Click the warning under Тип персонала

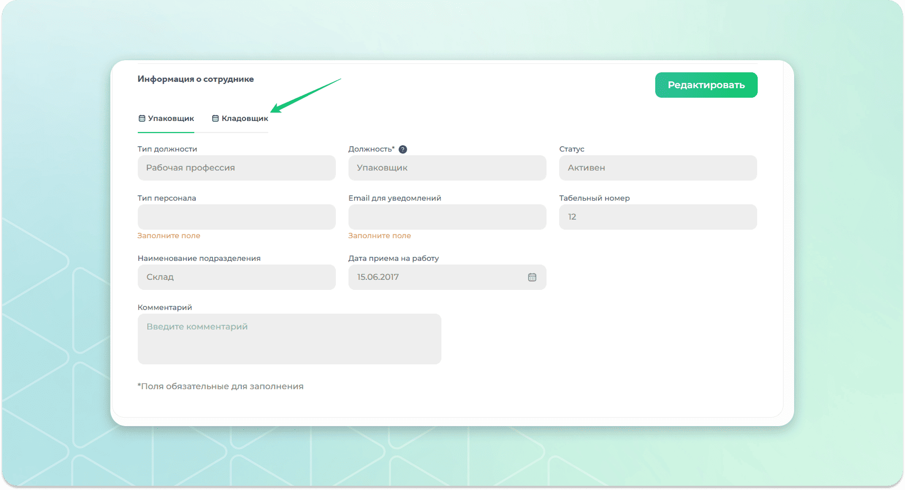click(x=169, y=236)
